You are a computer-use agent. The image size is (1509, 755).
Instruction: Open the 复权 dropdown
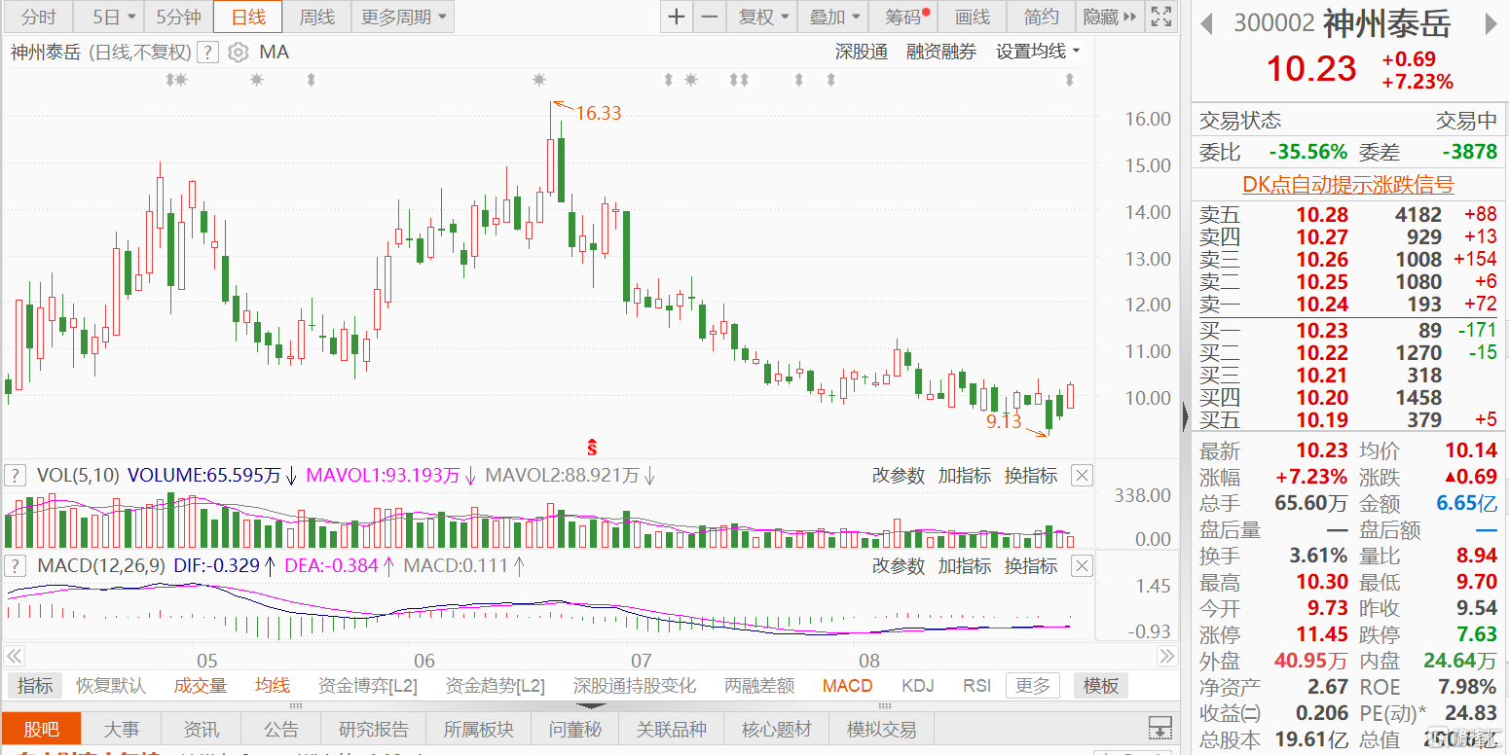(x=762, y=17)
